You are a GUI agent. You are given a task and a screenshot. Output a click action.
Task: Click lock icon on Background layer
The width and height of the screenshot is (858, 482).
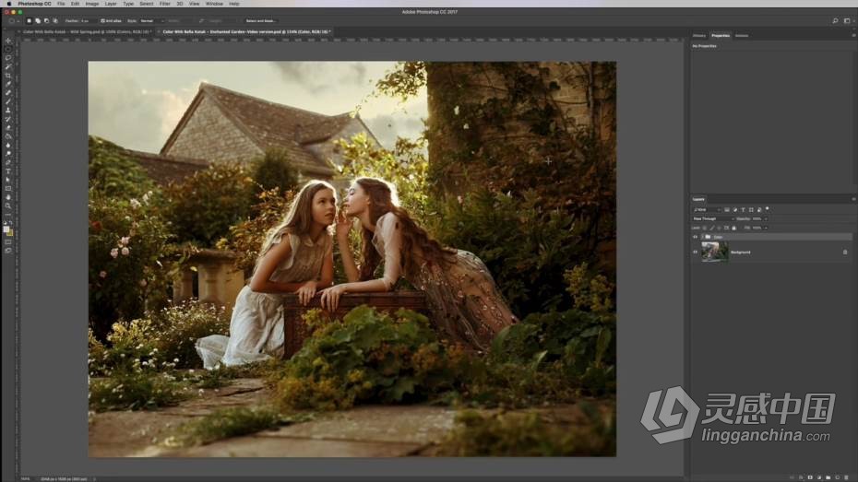click(845, 252)
